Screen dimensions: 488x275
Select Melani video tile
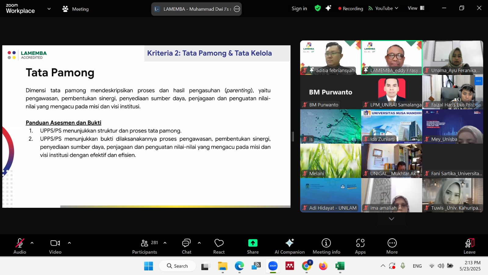pos(330,161)
